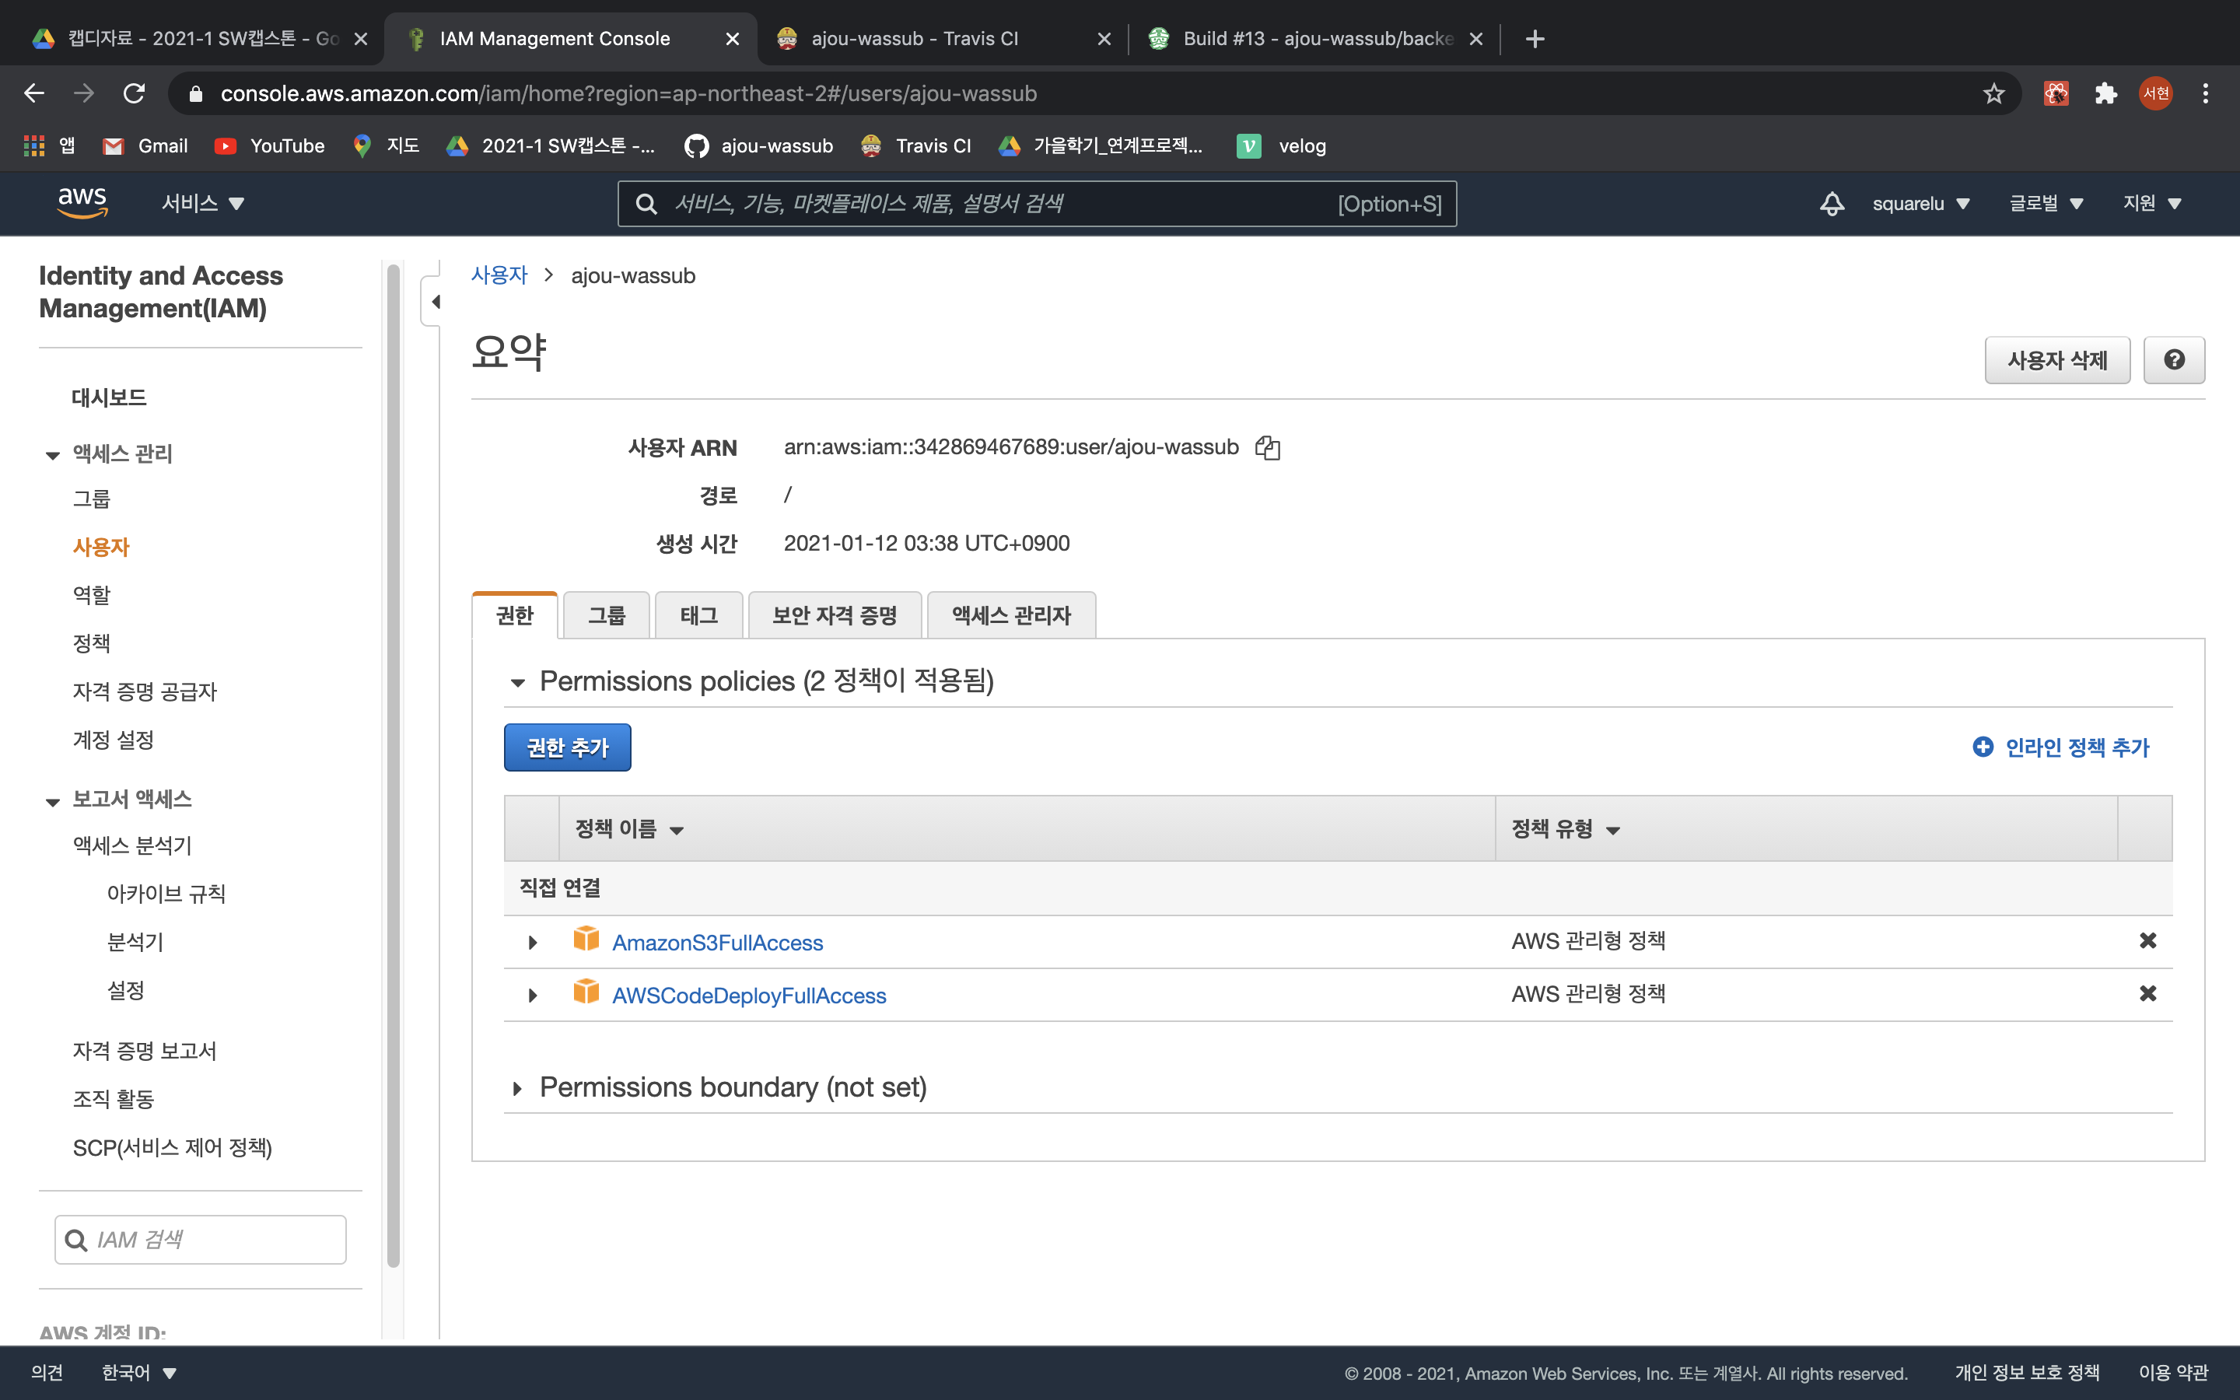Open the 앱 apps grid bookmark
The width and height of the screenshot is (2240, 1400).
coord(49,146)
